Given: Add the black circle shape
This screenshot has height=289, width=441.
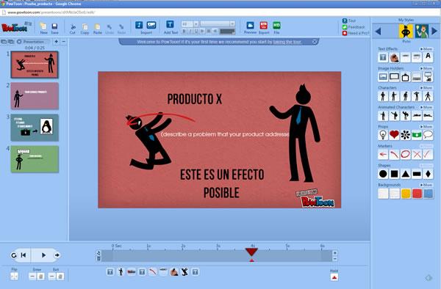Looking at the screenshot, I should coord(383,174).
